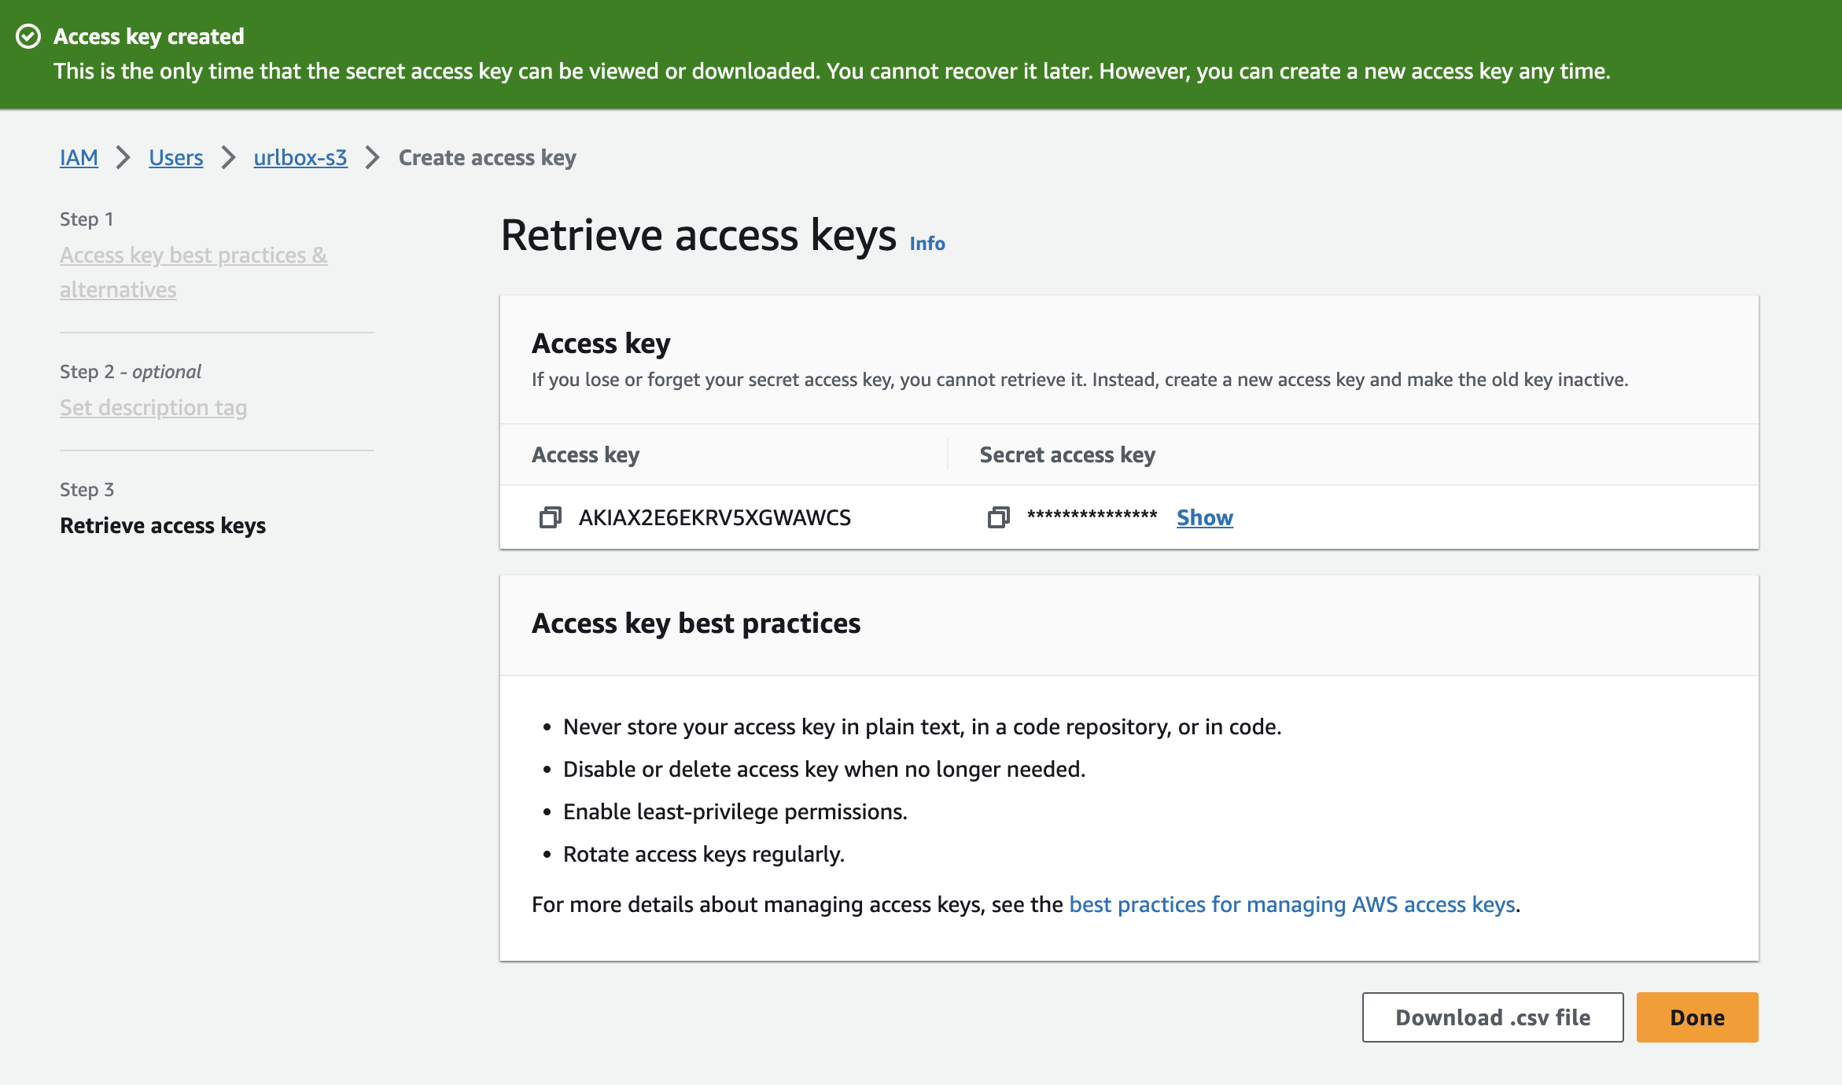Go to Users breadcrumb link
The height and width of the screenshot is (1085, 1842).
pos(175,157)
